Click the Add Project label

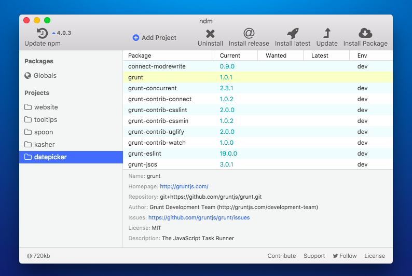point(159,38)
